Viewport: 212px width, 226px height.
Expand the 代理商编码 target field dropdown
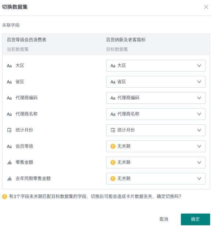pos(156,98)
